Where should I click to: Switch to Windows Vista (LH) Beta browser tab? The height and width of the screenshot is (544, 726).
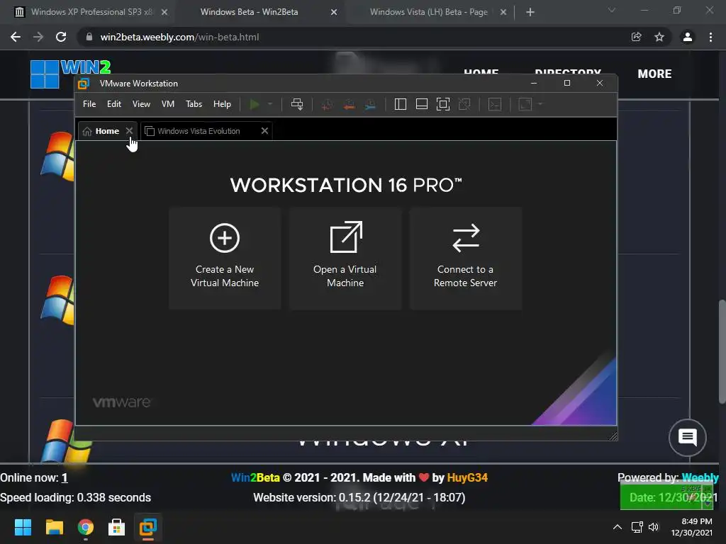(429, 12)
